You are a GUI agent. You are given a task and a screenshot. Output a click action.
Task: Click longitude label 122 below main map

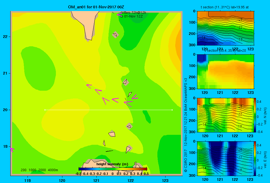(131, 180)
